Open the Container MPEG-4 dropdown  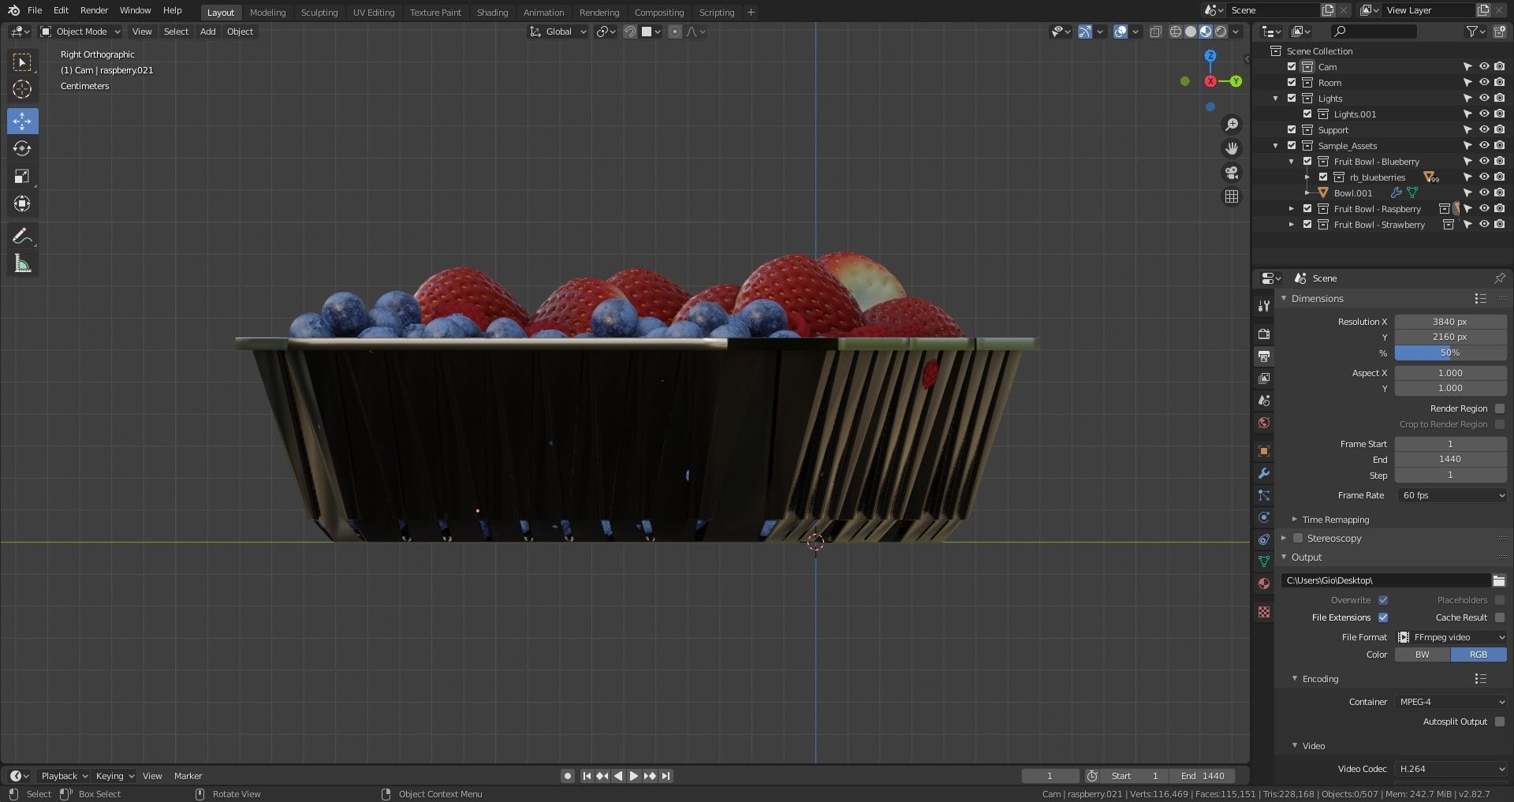1451,702
